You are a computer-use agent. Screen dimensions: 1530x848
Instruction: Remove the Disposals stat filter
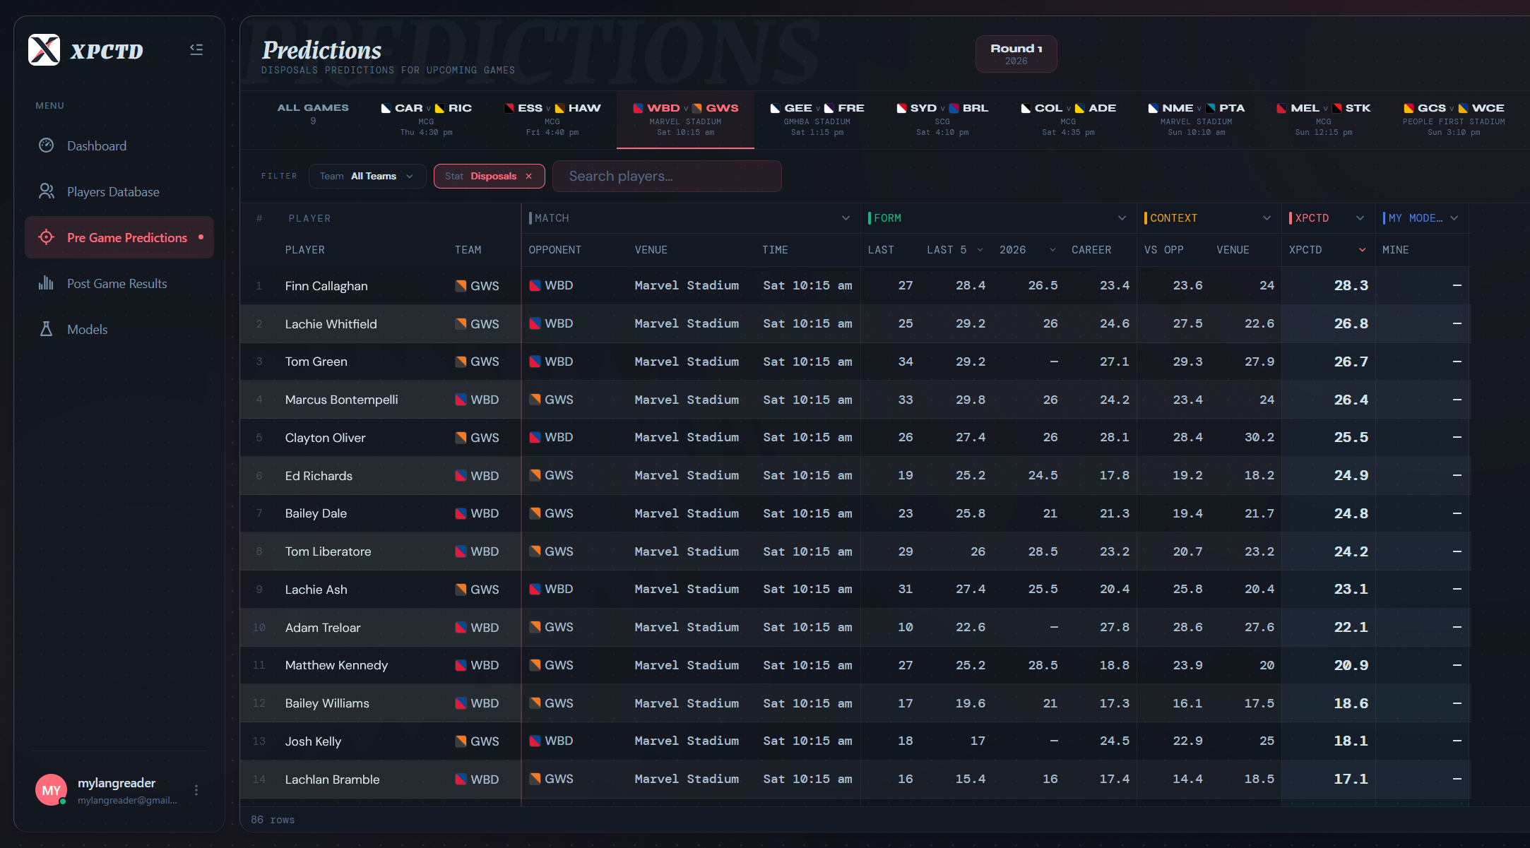tap(528, 177)
